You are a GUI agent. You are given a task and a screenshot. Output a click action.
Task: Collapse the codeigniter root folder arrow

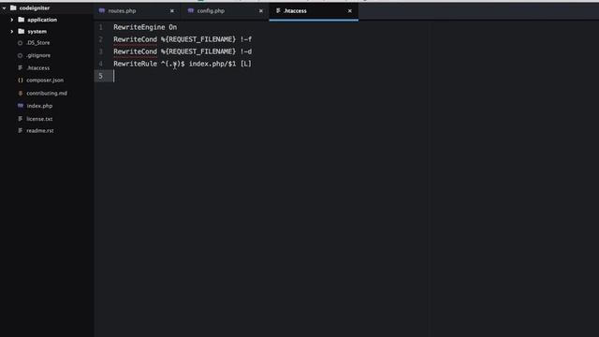[x=4, y=8]
